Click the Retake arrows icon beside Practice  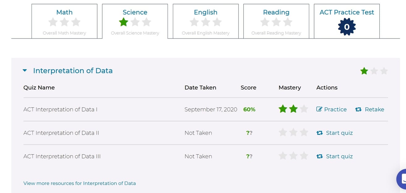[358, 109]
